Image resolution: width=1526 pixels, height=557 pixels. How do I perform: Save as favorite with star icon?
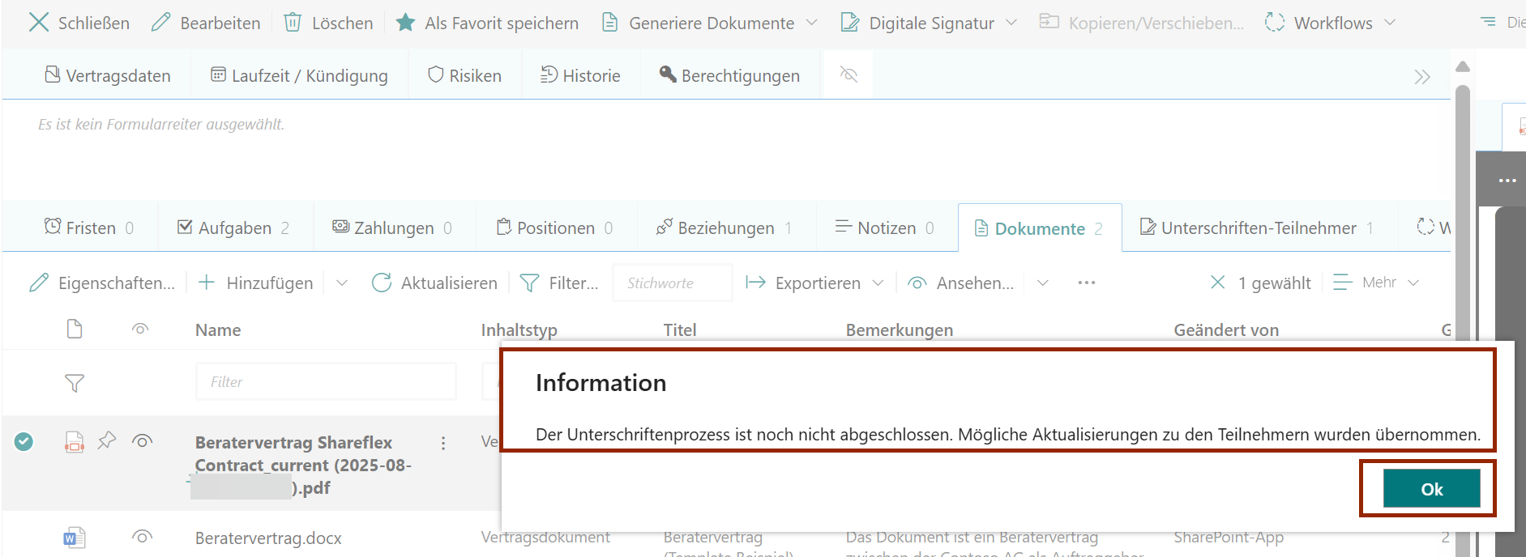405,23
